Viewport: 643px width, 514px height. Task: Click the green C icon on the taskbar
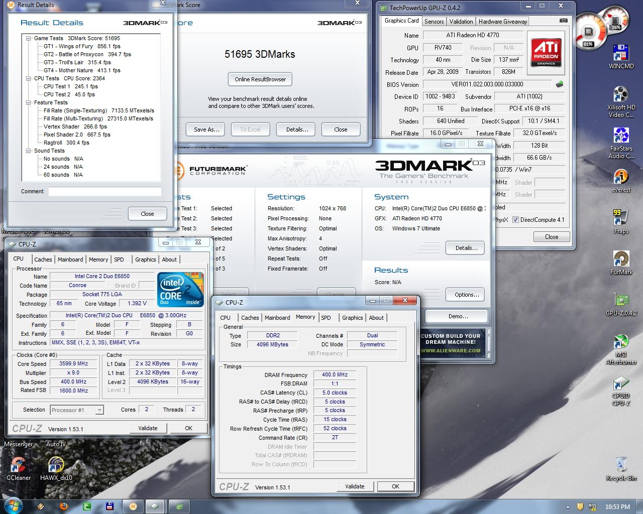coord(86,506)
